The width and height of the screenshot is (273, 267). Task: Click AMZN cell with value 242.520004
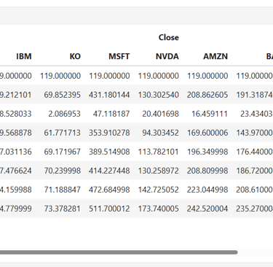coord(207,209)
